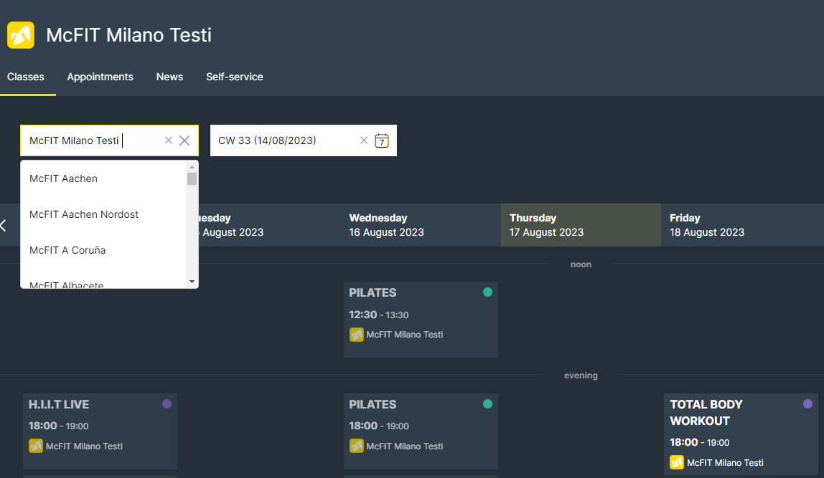
Task: Select McFIT Aachen from the list
Action: click(103, 178)
